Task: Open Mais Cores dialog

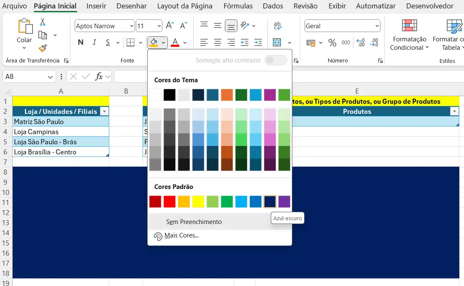Action: pyautogui.click(x=181, y=235)
